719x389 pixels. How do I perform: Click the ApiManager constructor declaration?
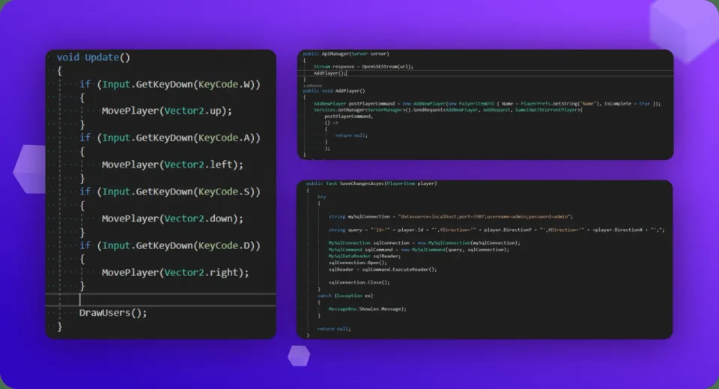pos(346,54)
